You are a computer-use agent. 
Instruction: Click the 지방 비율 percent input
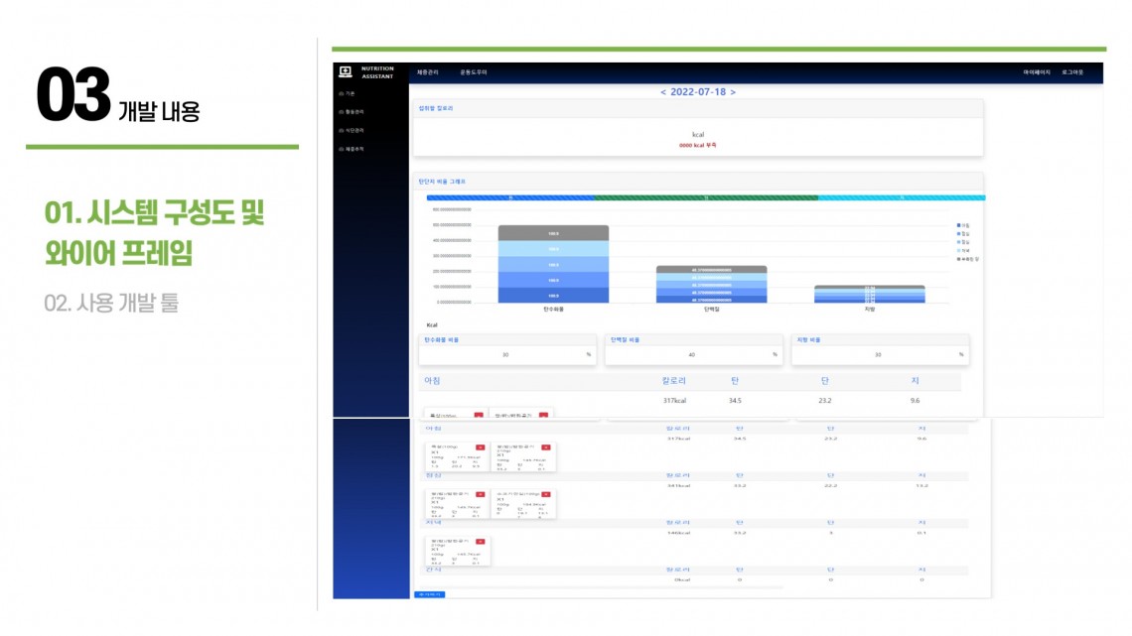pyautogui.click(x=880, y=355)
